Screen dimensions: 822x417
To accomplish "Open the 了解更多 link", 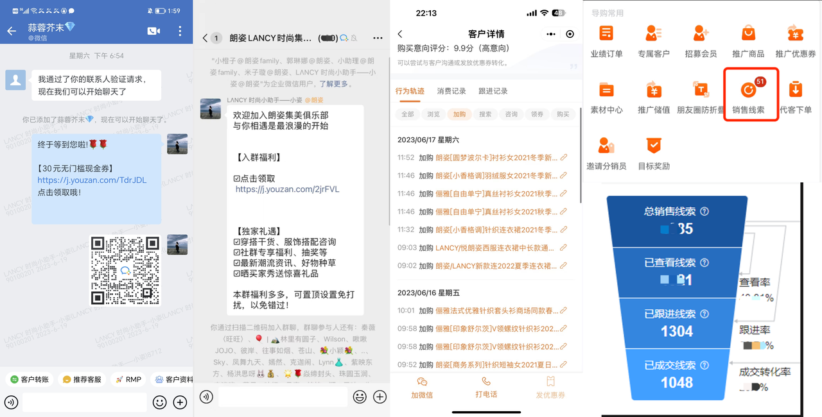I will point(335,83).
